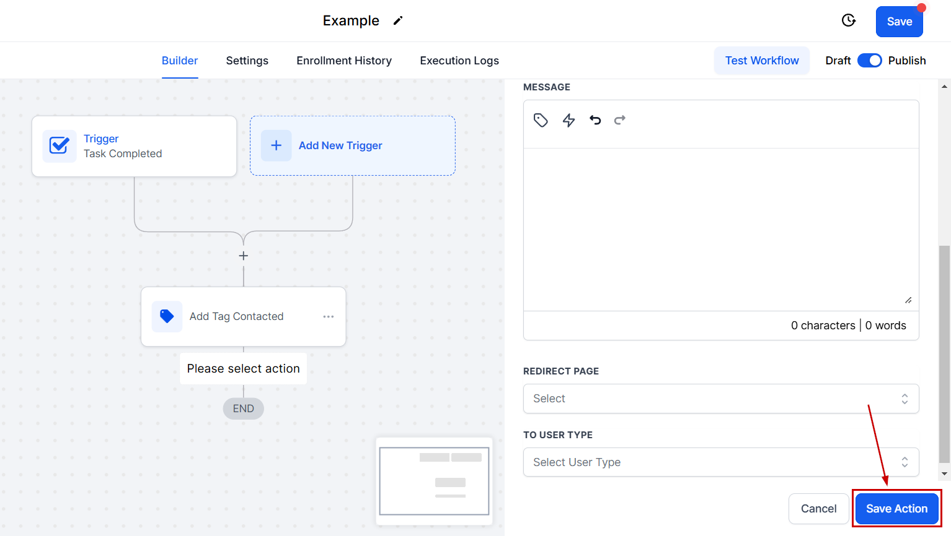Screen dimensions: 951x536
Task: Click the lightning bolt trigger-link icon
Action: pyautogui.click(x=568, y=120)
